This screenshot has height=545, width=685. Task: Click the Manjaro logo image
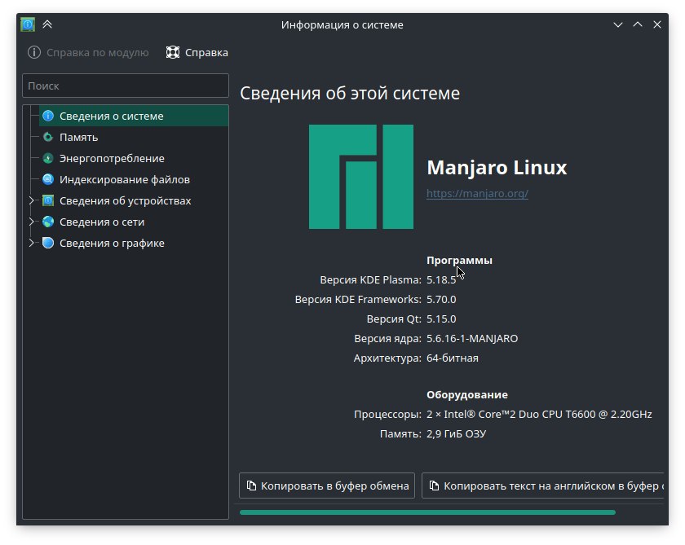[x=360, y=177]
